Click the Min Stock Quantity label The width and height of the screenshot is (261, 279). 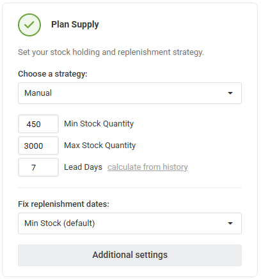(99, 124)
